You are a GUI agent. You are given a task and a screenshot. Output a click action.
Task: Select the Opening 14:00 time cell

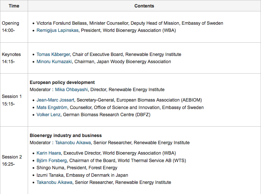tap(14, 27)
